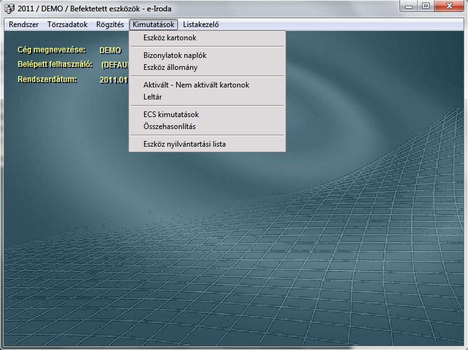Image resolution: width=468 pixels, height=350 pixels.
Task: Choose the Bizonylatok naplók entry
Action: 175,55
